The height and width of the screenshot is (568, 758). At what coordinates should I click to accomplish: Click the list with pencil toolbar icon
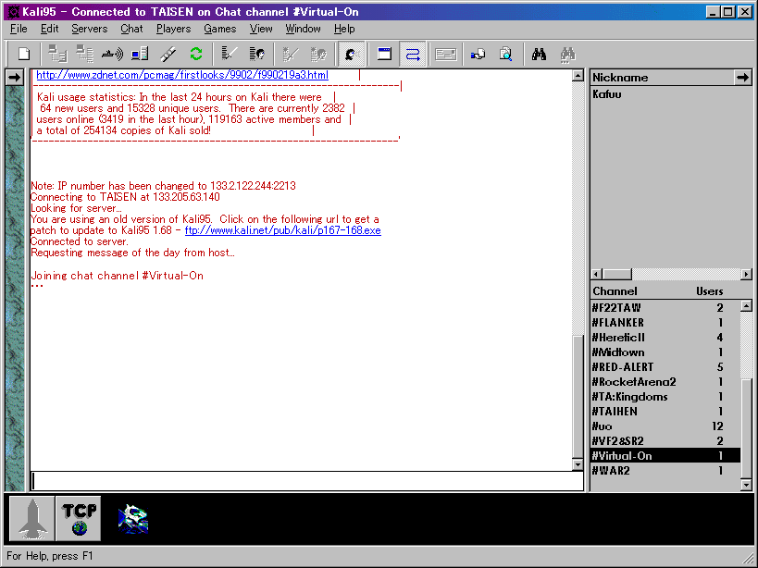pyautogui.click(x=230, y=54)
